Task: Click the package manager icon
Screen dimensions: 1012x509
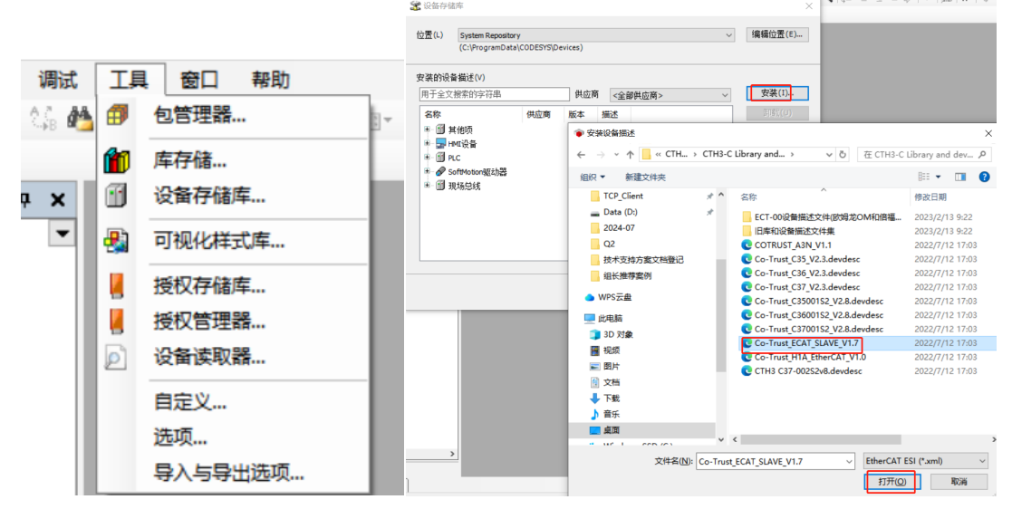Action: pos(117,116)
